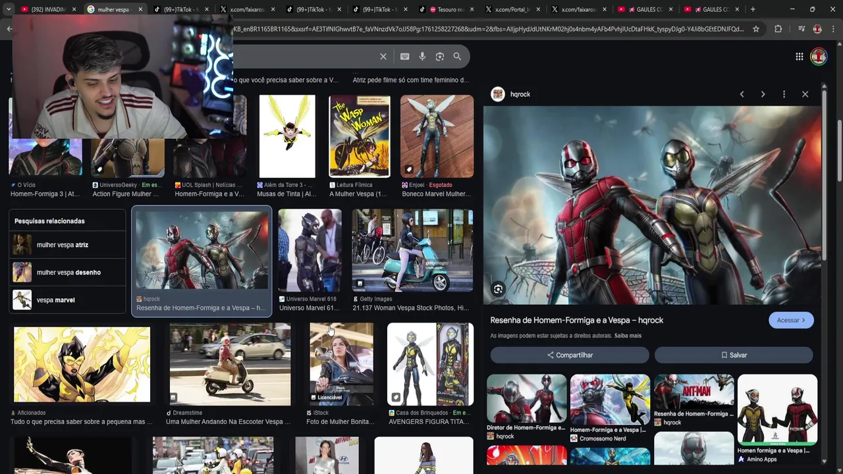Open the on-screen keyboard input tool

405,57
